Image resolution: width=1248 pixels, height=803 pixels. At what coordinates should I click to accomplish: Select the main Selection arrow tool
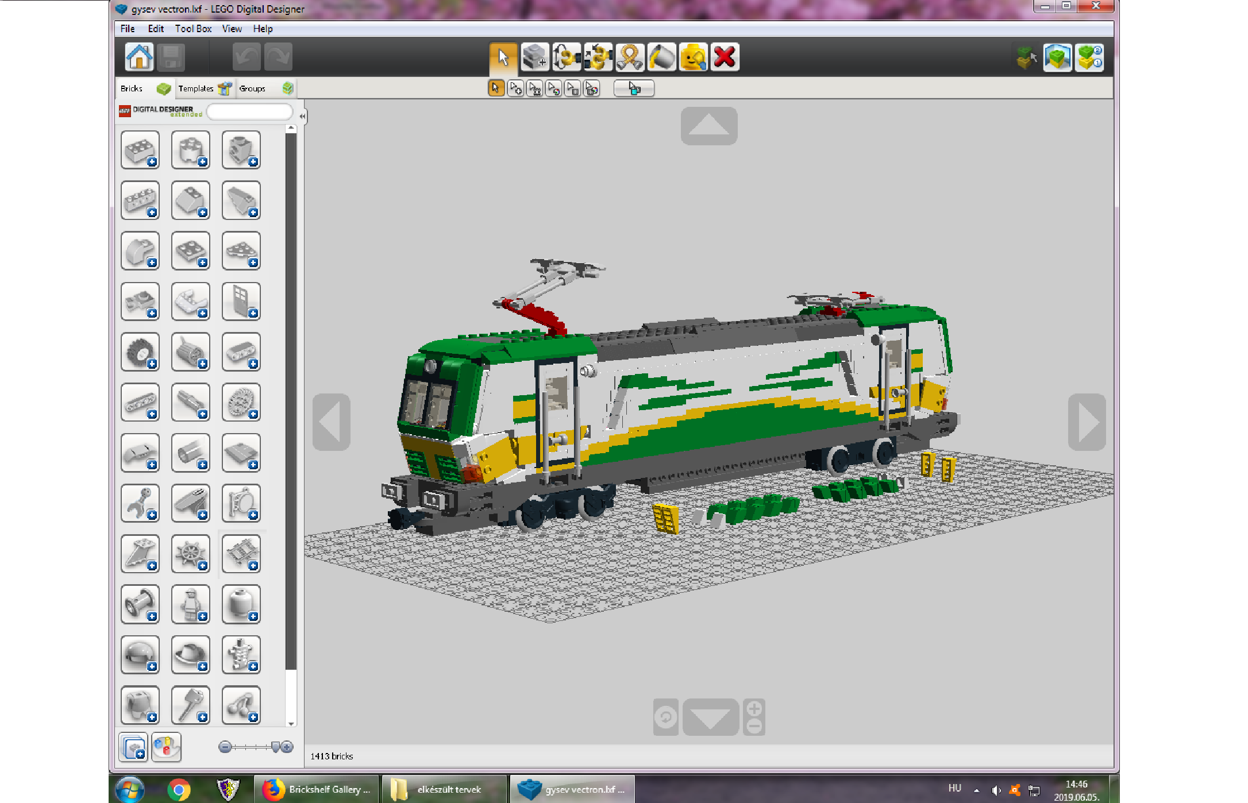503,57
